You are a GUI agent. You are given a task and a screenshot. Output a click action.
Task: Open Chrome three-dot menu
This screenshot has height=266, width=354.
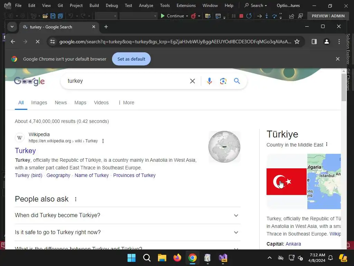339,42
